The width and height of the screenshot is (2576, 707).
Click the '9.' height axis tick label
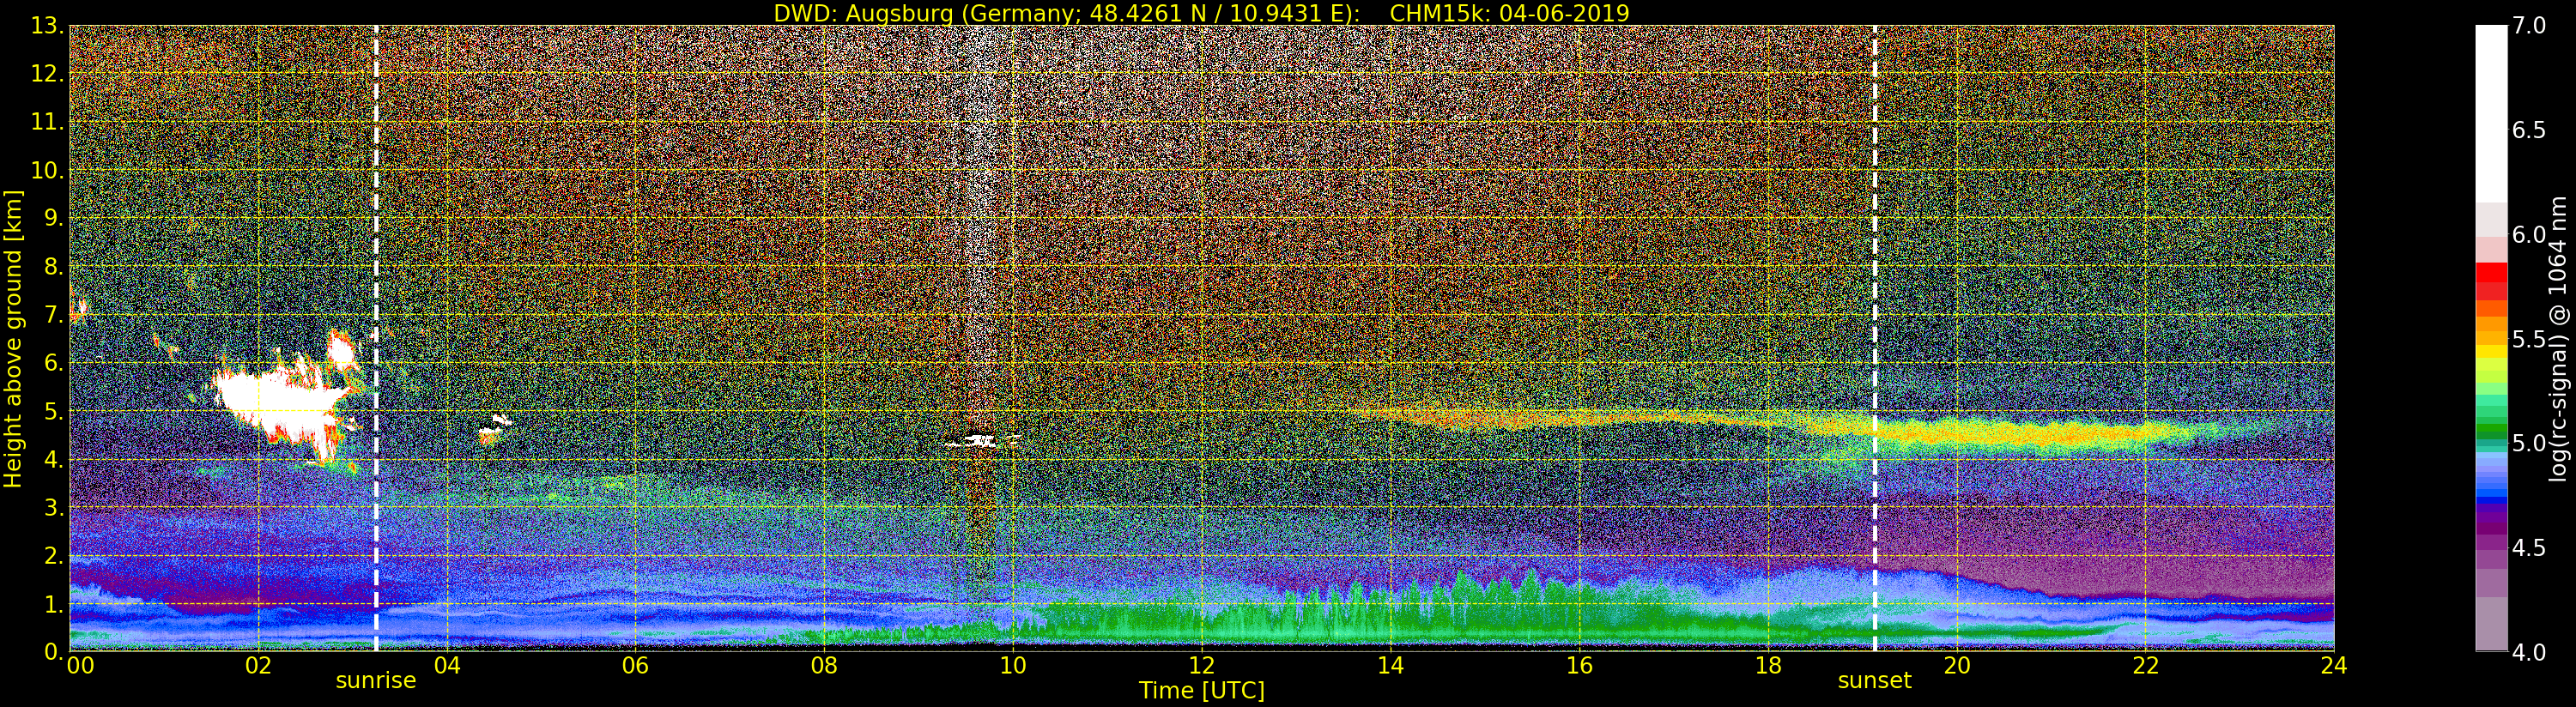coord(54,218)
